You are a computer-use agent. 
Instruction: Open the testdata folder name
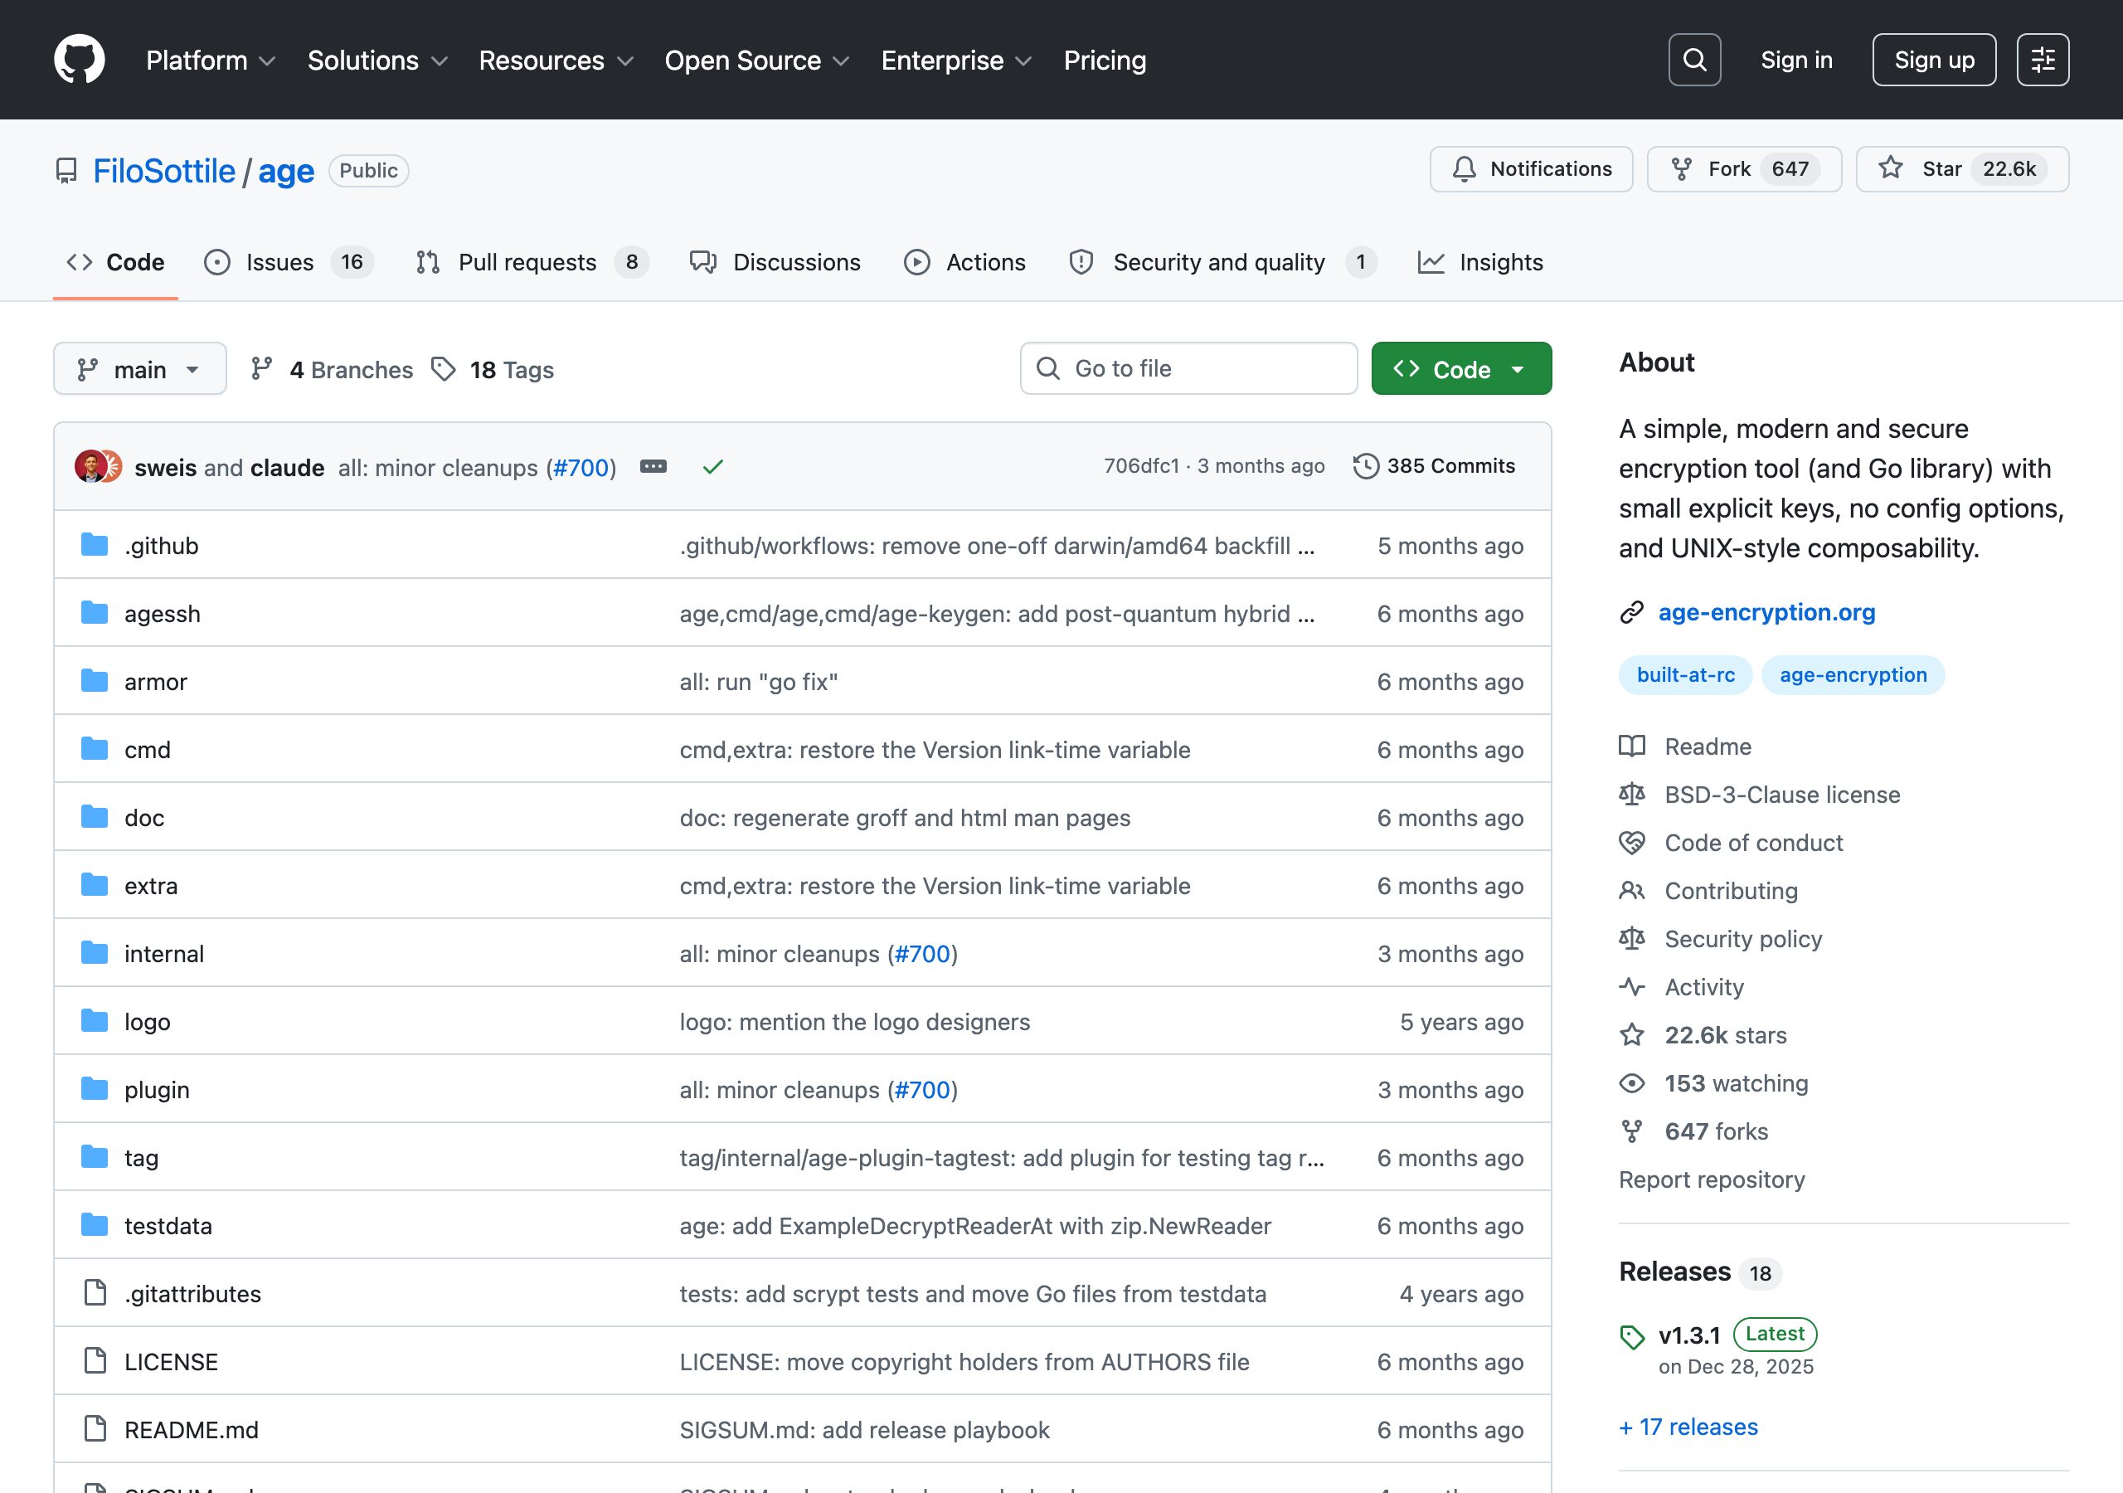point(168,1226)
